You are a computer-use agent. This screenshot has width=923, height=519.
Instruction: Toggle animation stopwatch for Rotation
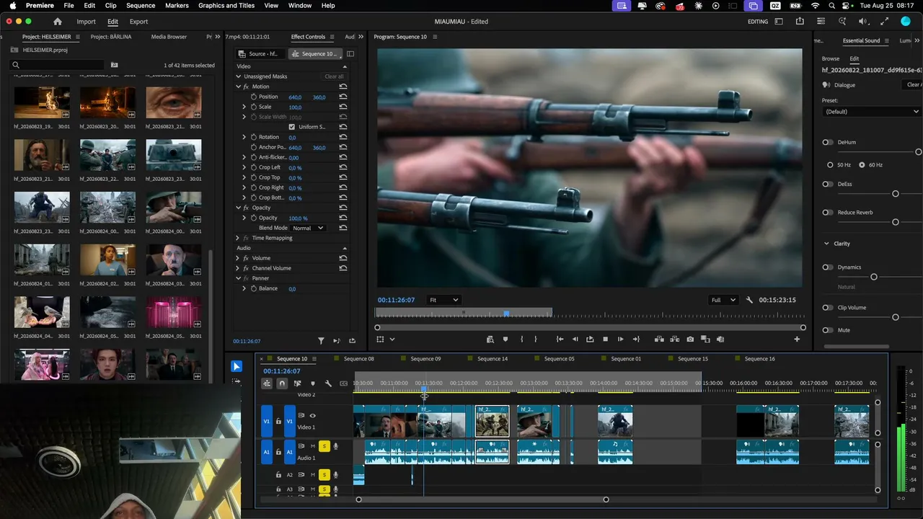coord(254,137)
